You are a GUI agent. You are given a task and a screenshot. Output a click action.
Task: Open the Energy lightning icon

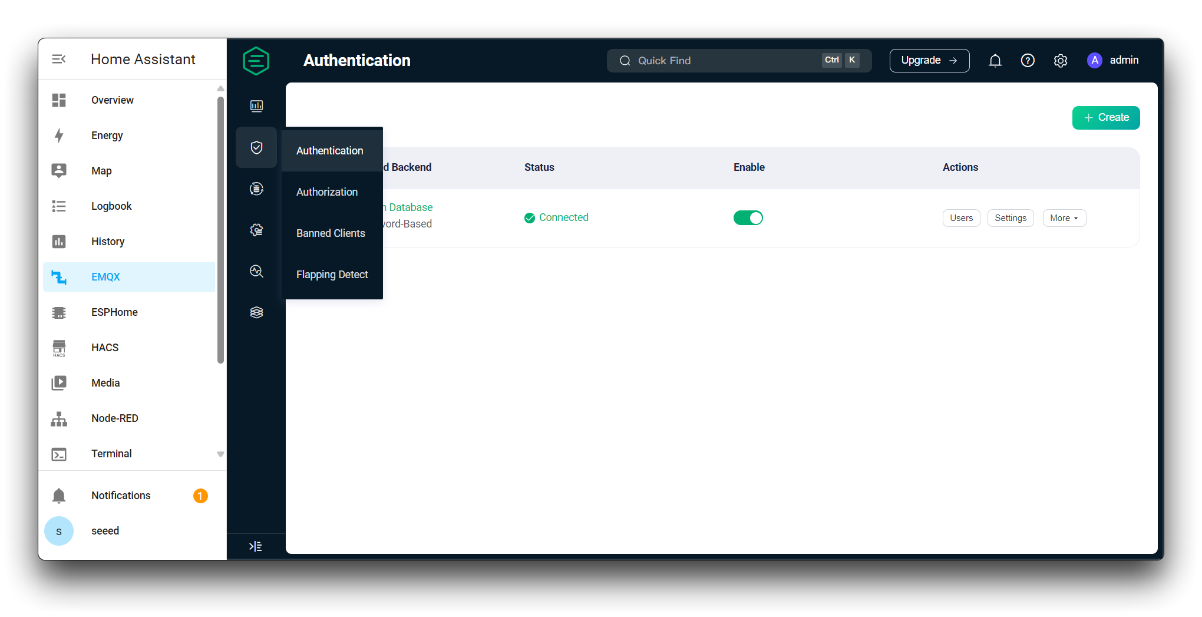click(59, 136)
